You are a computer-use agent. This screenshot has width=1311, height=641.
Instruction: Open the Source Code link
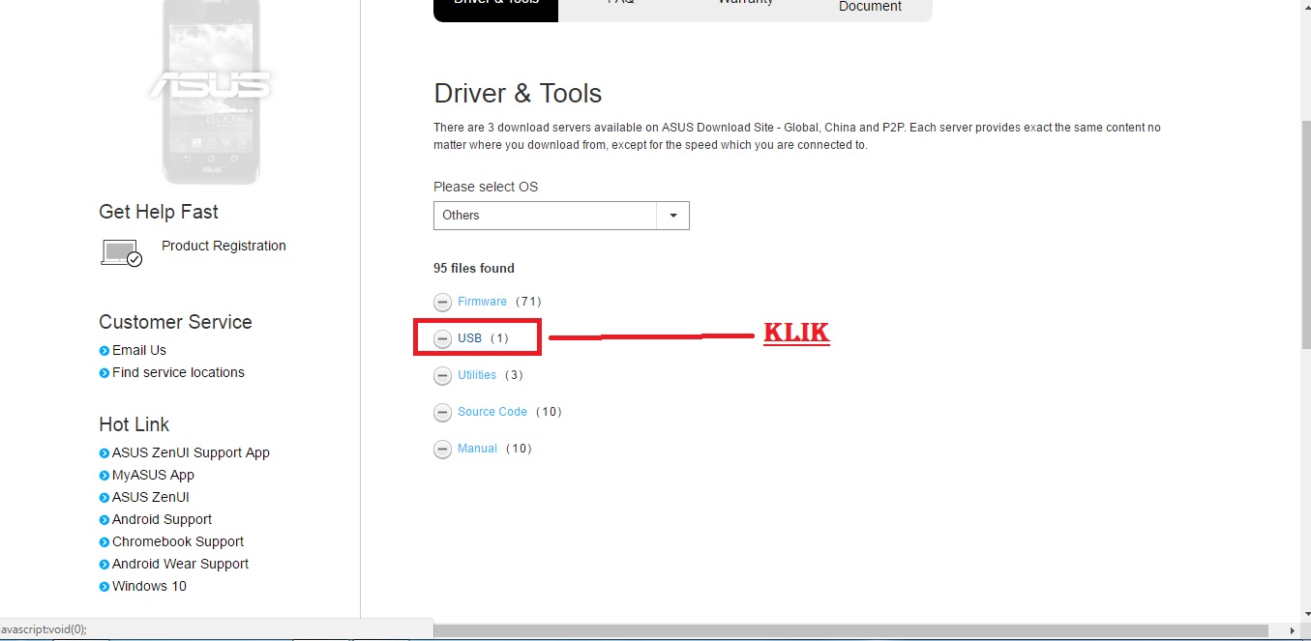492,412
